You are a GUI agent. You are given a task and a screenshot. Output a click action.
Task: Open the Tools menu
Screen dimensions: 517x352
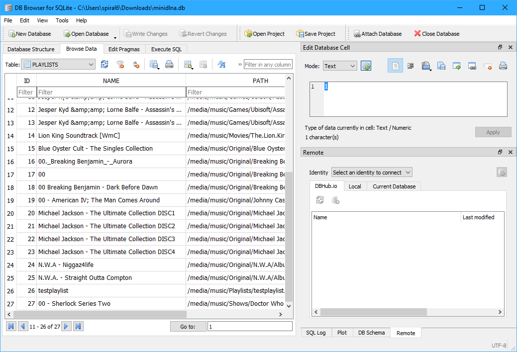(x=62, y=20)
